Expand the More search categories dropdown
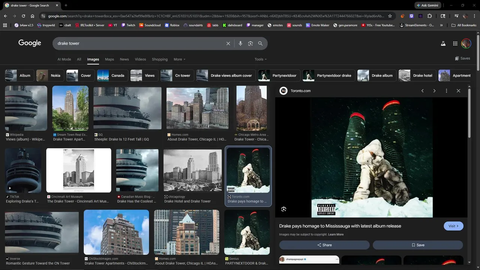Image resolution: width=480 pixels, height=270 pixels. pos(179,59)
